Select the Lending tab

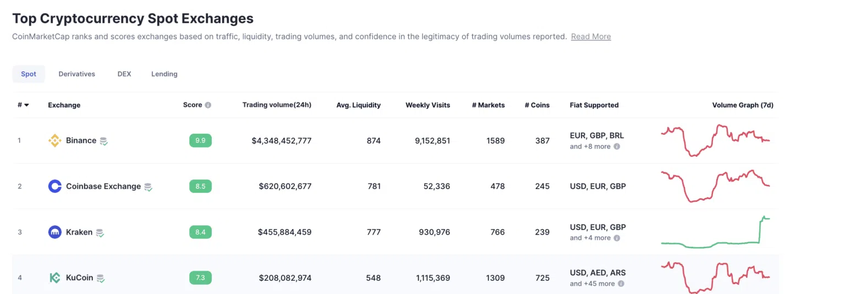(x=164, y=74)
